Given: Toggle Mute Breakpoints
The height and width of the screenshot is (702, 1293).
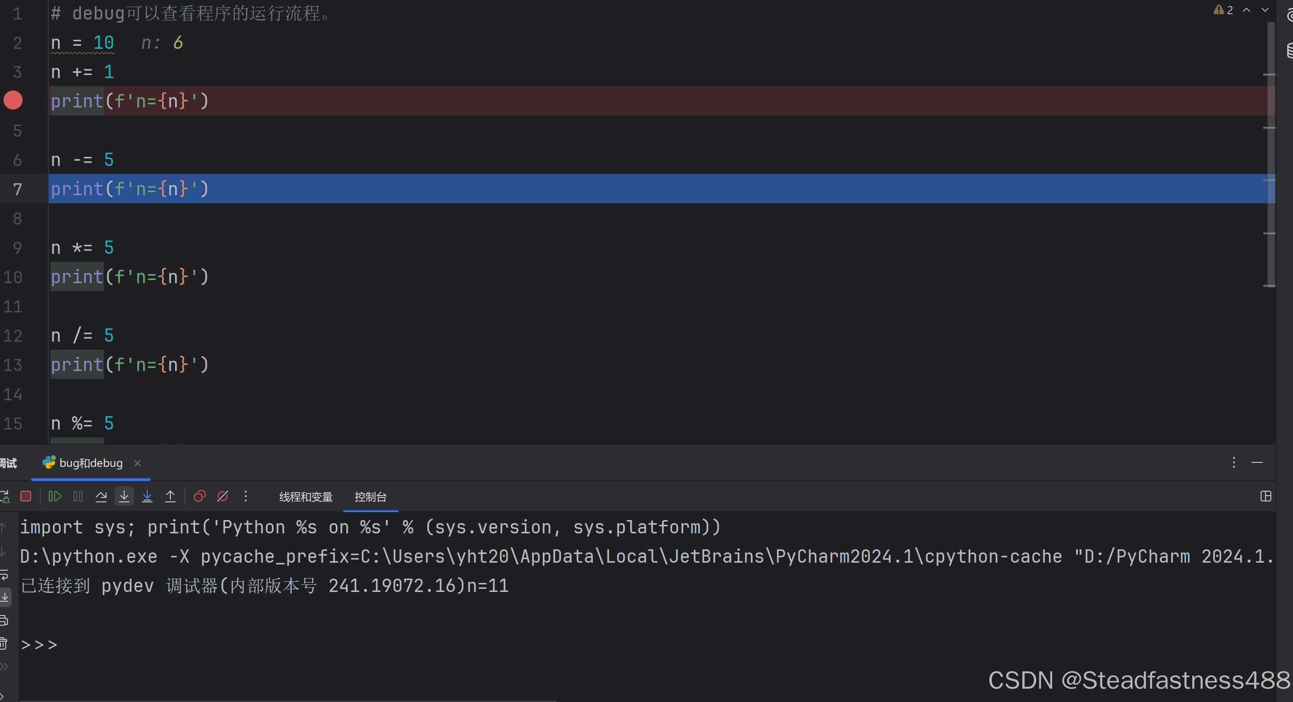Looking at the screenshot, I should click(x=222, y=497).
